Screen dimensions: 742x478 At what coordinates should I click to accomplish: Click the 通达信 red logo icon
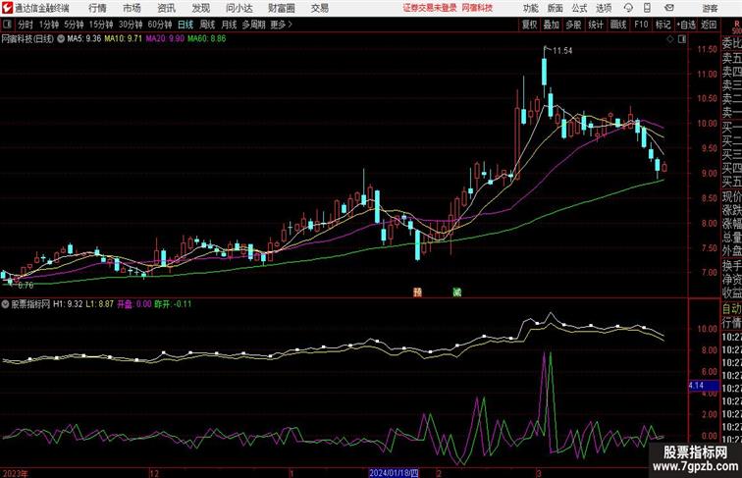click(x=7, y=8)
